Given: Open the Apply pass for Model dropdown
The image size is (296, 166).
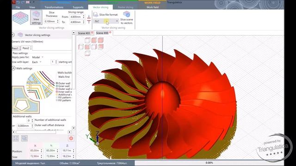Looking at the screenshot, I should tap(37, 57).
